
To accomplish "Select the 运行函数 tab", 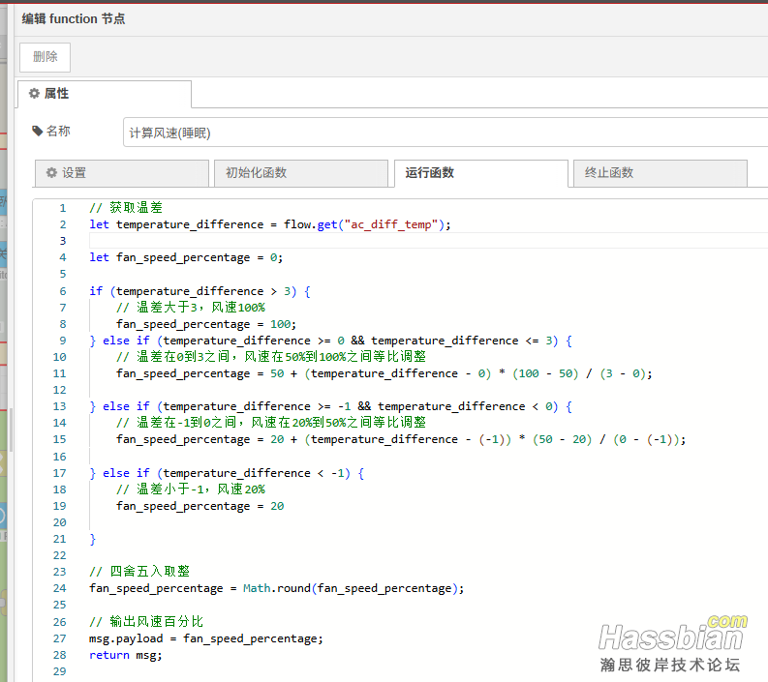I will coord(481,173).
